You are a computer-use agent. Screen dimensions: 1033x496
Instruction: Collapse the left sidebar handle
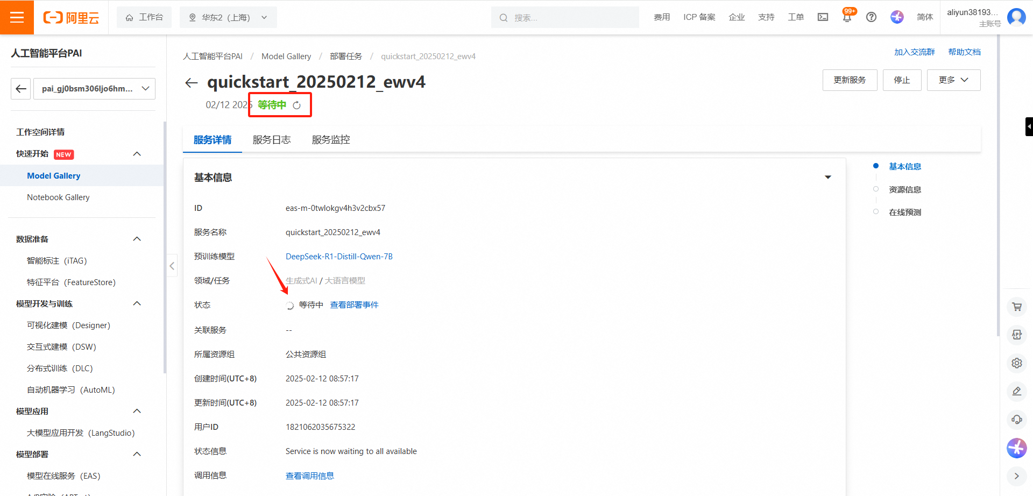point(172,266)
